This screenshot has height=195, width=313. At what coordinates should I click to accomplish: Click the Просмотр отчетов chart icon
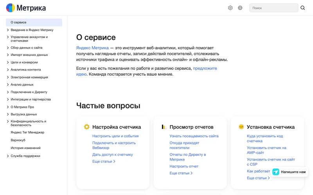click(164, 127)
